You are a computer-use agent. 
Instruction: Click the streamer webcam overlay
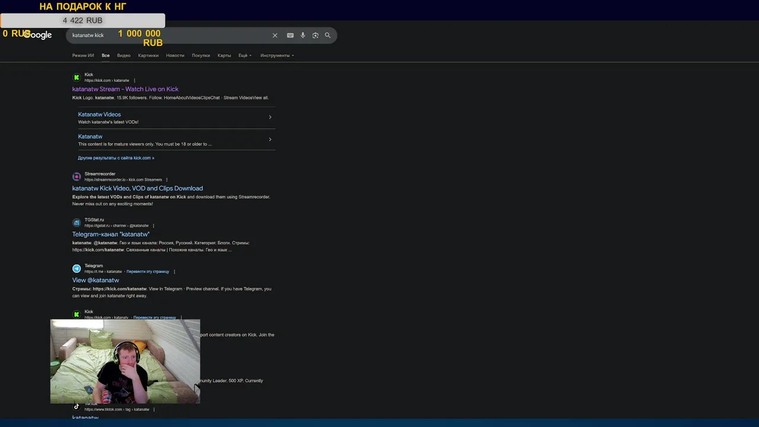125,361
